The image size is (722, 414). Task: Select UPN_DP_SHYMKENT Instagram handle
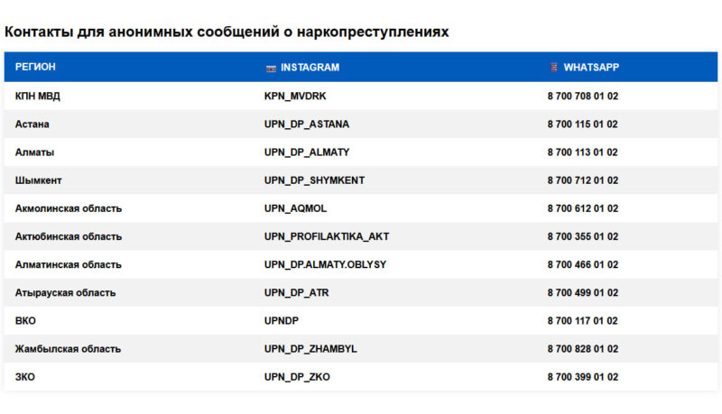point(314,180)
